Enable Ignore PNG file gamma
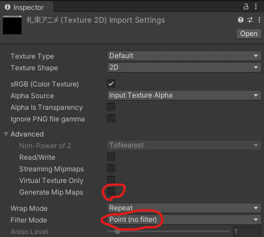Viewport: 264px width, 237px height. pyautogui.click(x=111, y=119)
